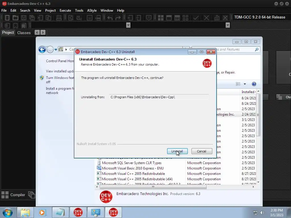
Task: Click the search magnifier in Programs and Features
Action: click(257, 49)
